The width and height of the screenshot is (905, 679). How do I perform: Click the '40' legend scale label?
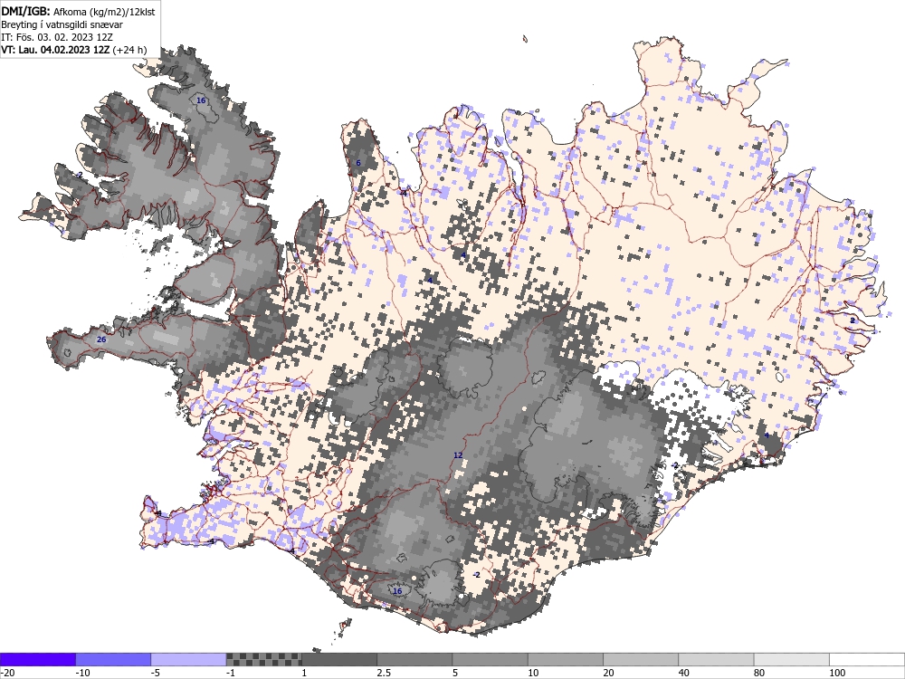(684, 673)
